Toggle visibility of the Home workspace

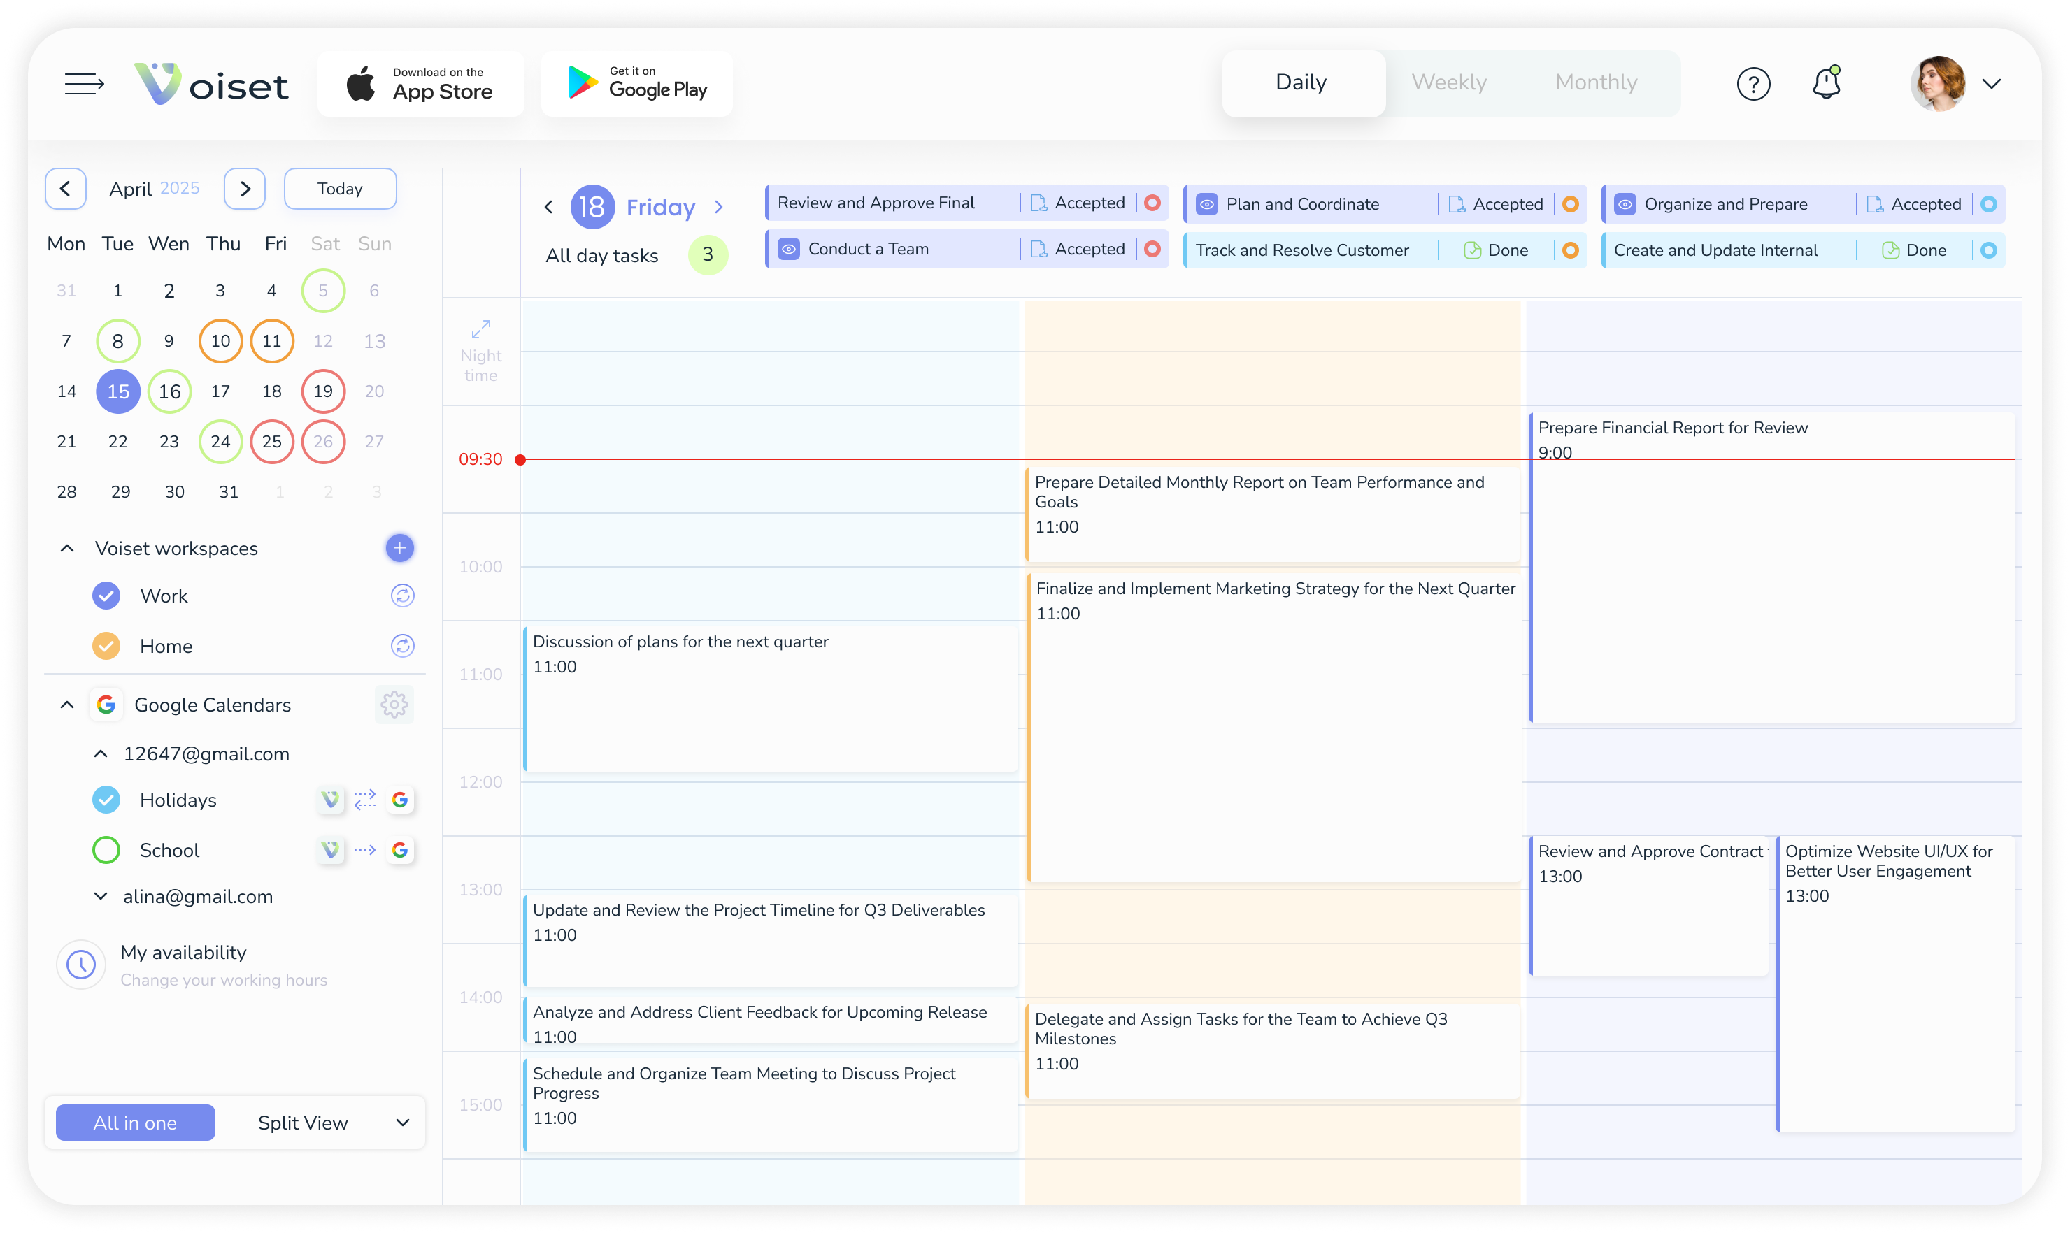[106, 646]
